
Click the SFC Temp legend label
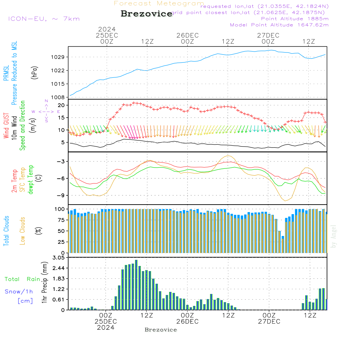[22, 180]
